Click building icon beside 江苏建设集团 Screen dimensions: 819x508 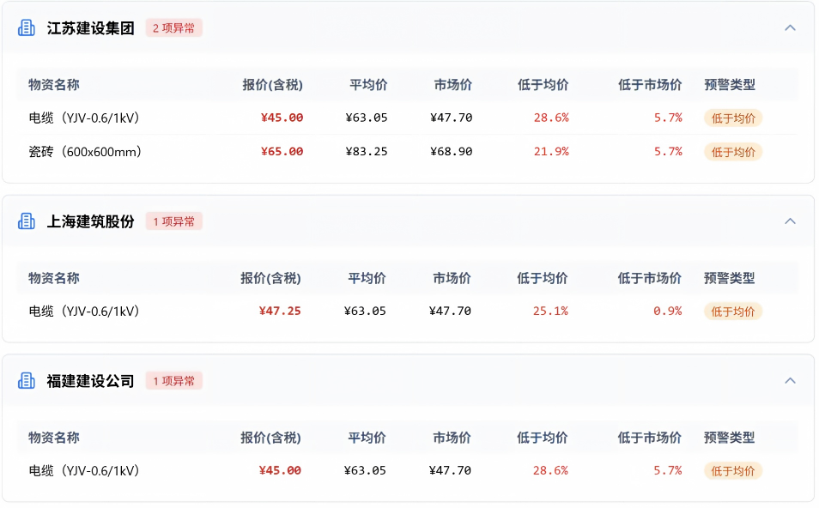coord(27,27)
